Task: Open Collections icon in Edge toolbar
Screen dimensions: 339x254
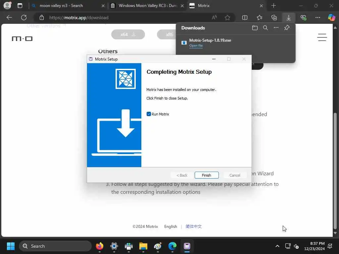Action: click(x=274, y=18)
